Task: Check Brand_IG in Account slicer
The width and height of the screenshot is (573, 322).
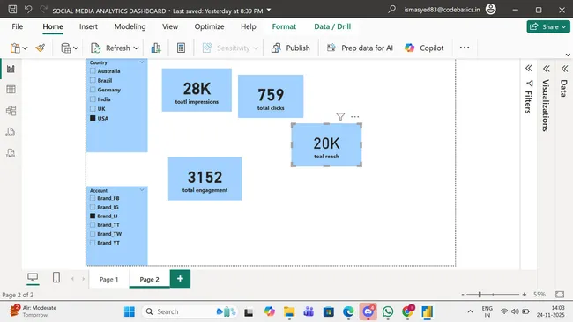Action: click(x=93, y=207)
